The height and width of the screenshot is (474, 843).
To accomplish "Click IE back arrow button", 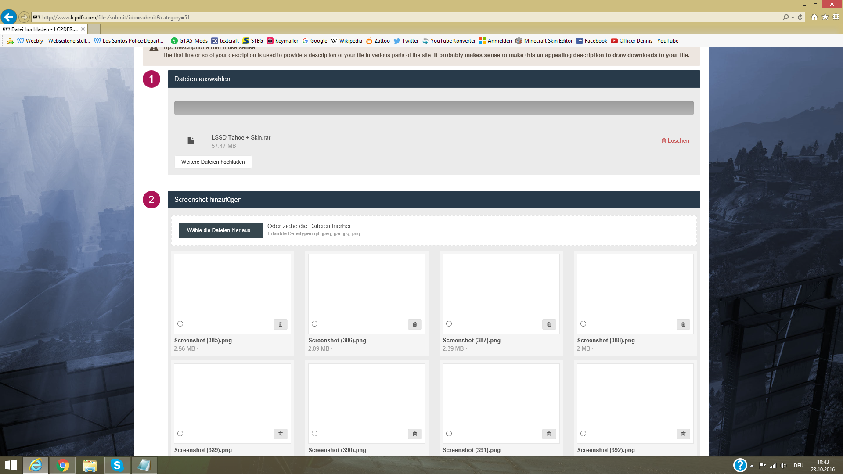I will [x=9, y=17].
